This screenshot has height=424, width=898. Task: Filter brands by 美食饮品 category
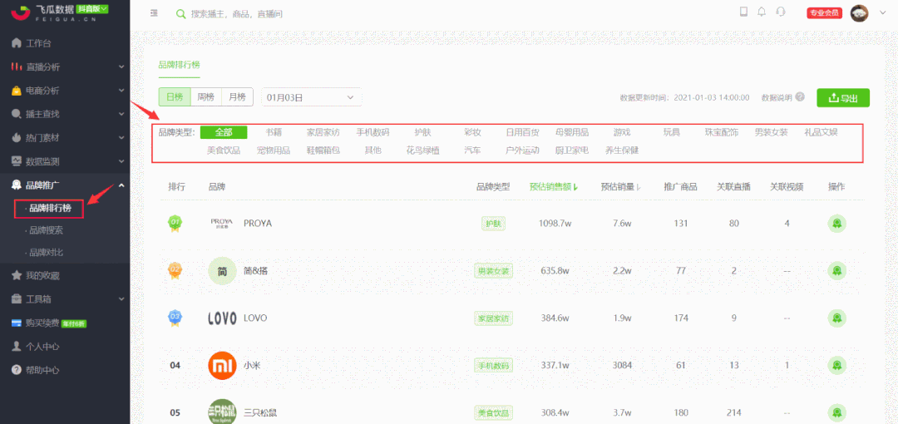point(224,150)
